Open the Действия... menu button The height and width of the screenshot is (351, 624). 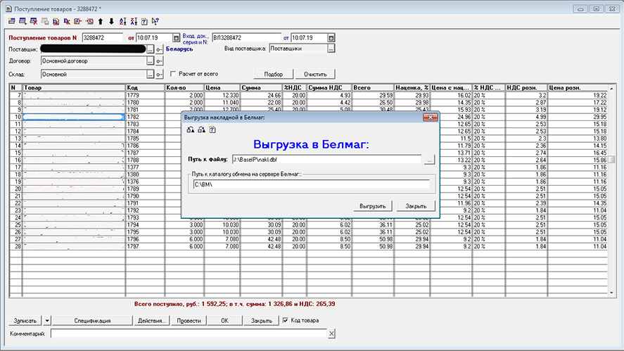153,321
